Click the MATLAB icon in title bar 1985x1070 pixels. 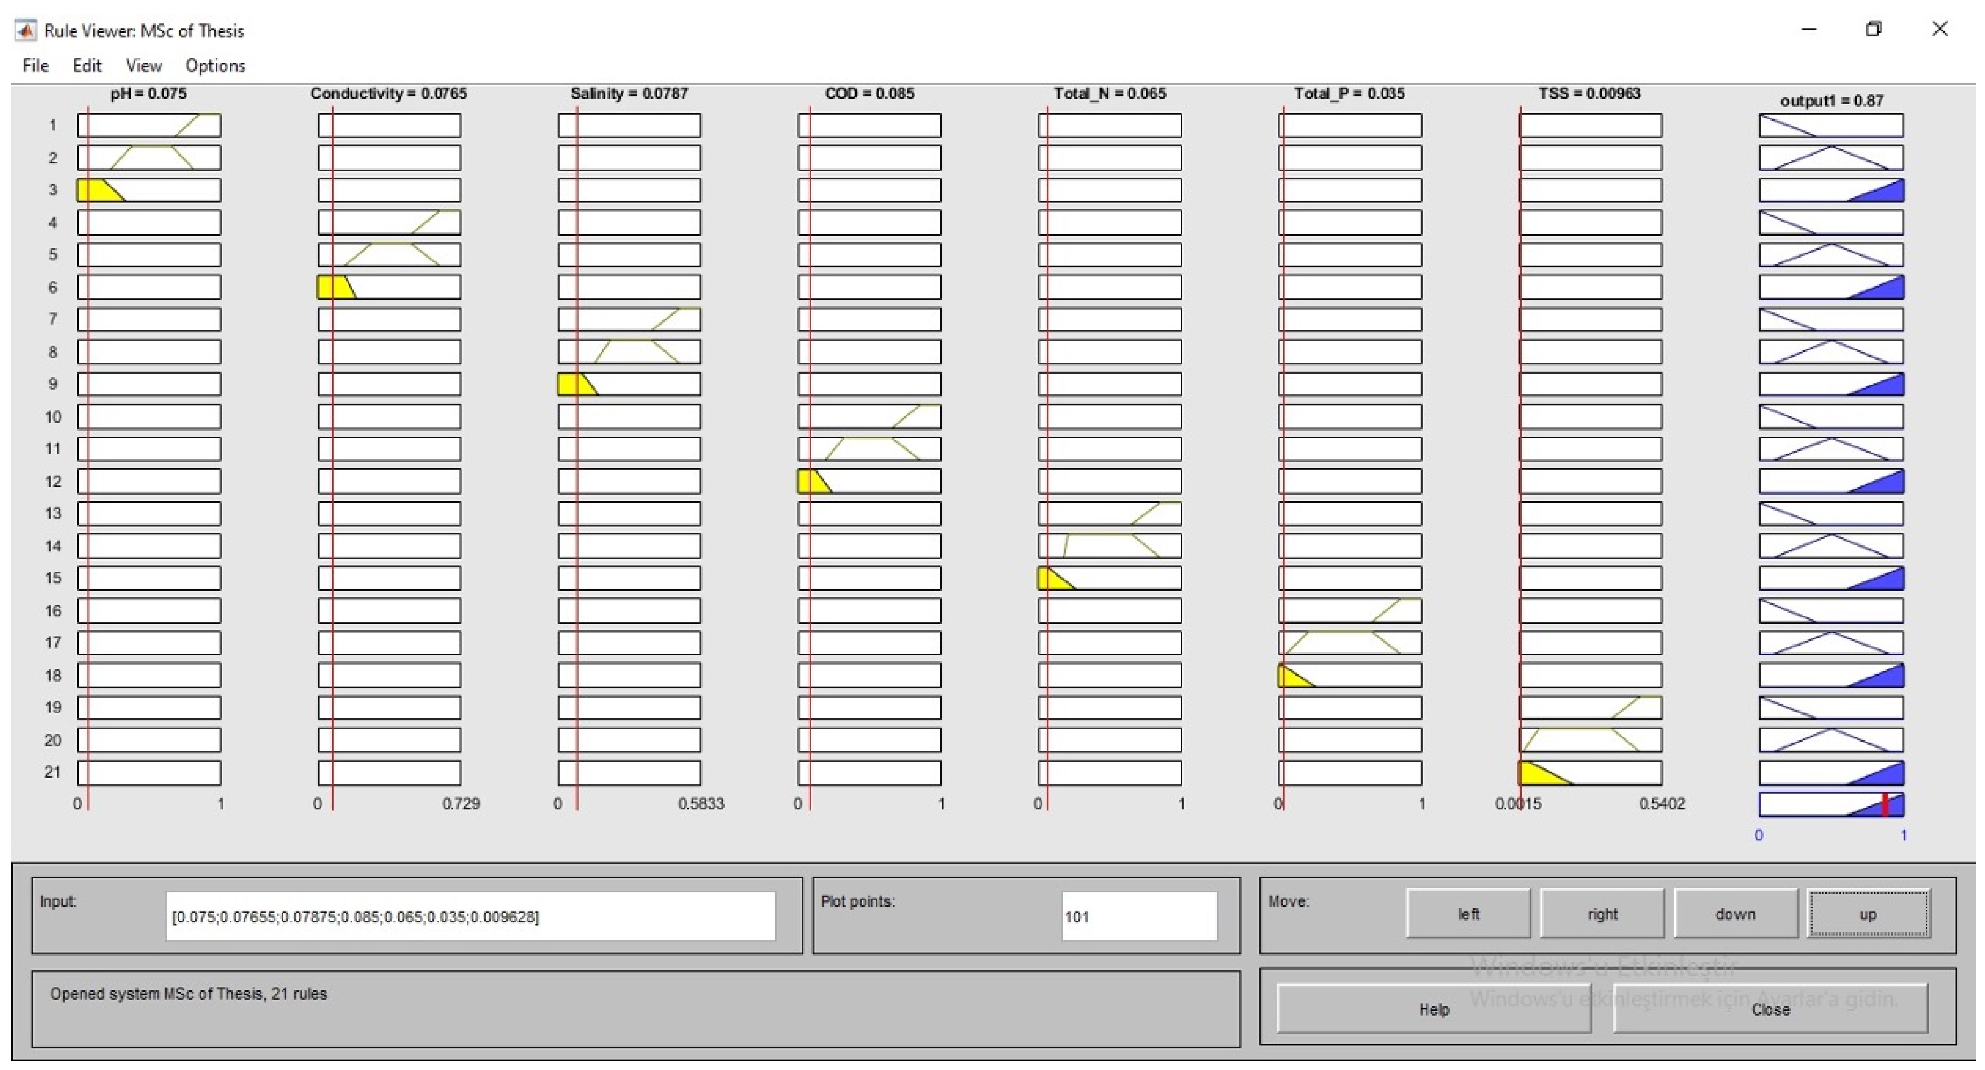25,31
